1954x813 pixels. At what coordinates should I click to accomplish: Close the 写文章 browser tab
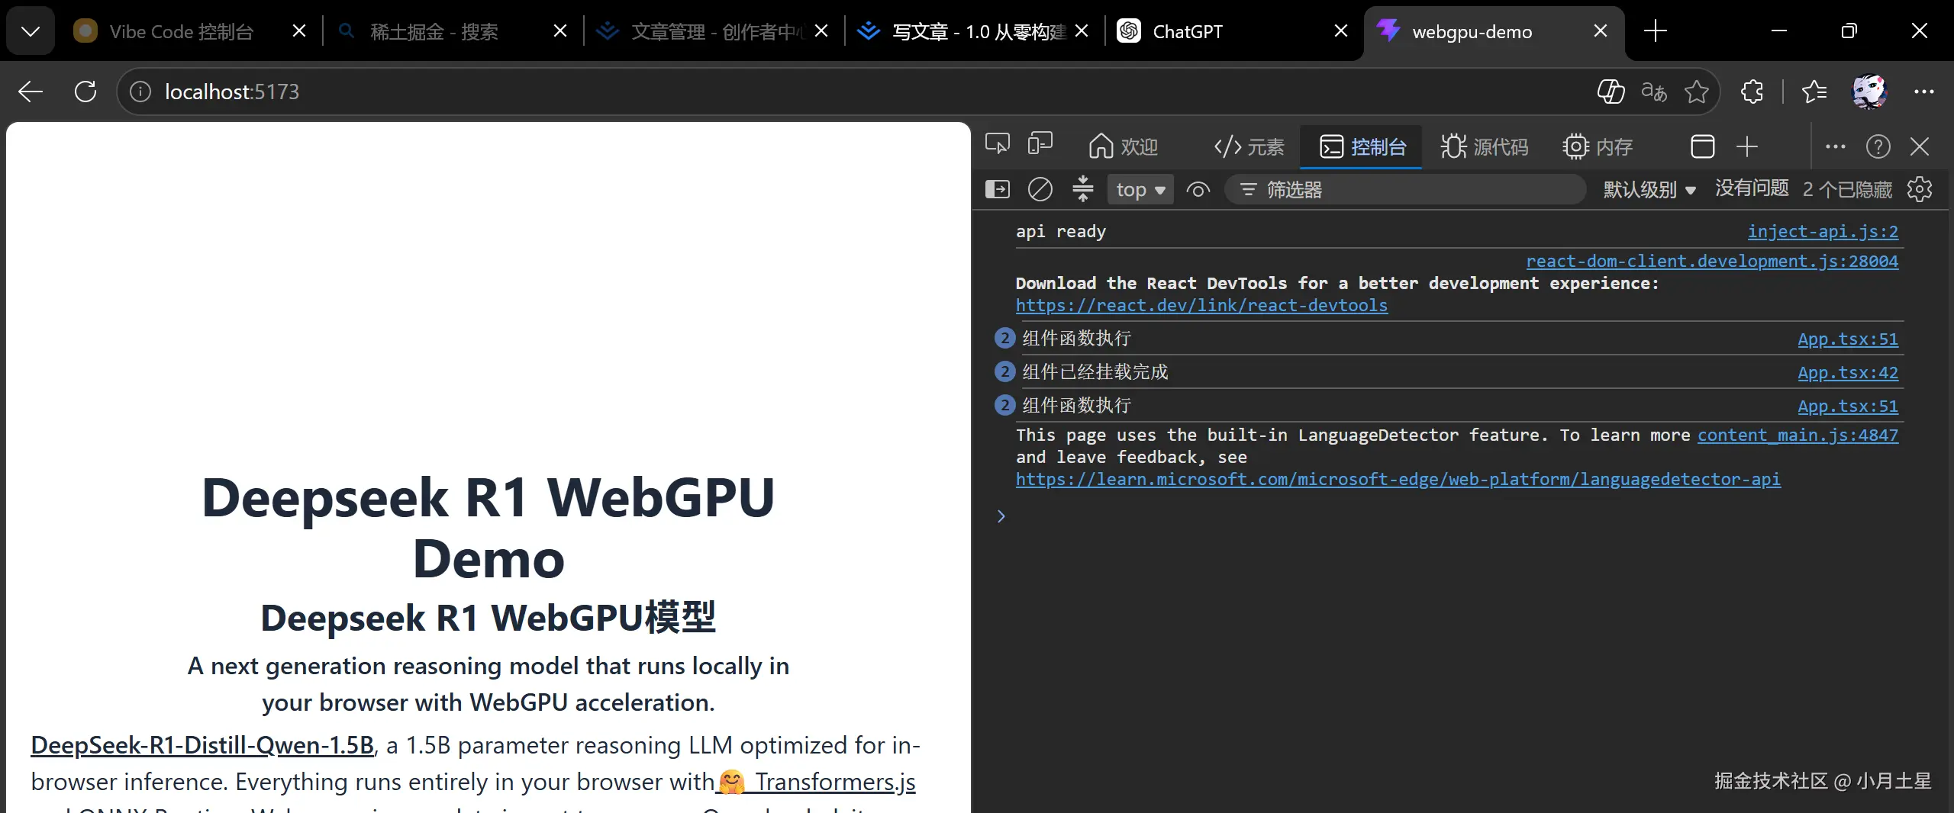pos(1082,31)
